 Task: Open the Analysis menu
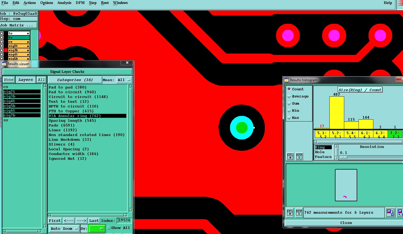pyautogui.click(x=64, y=3)
